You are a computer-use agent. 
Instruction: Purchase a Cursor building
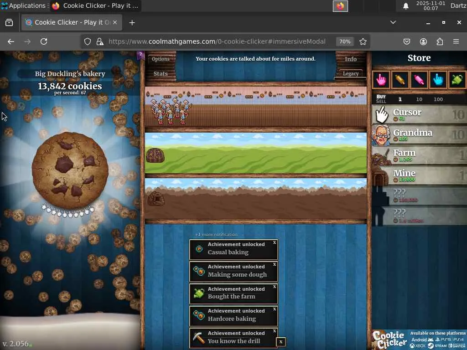pos(420,114)
